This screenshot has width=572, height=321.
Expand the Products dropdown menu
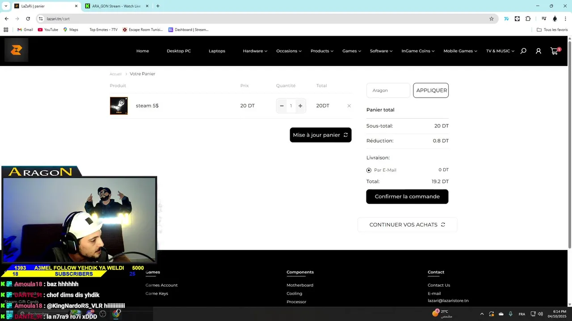[322, 51]
